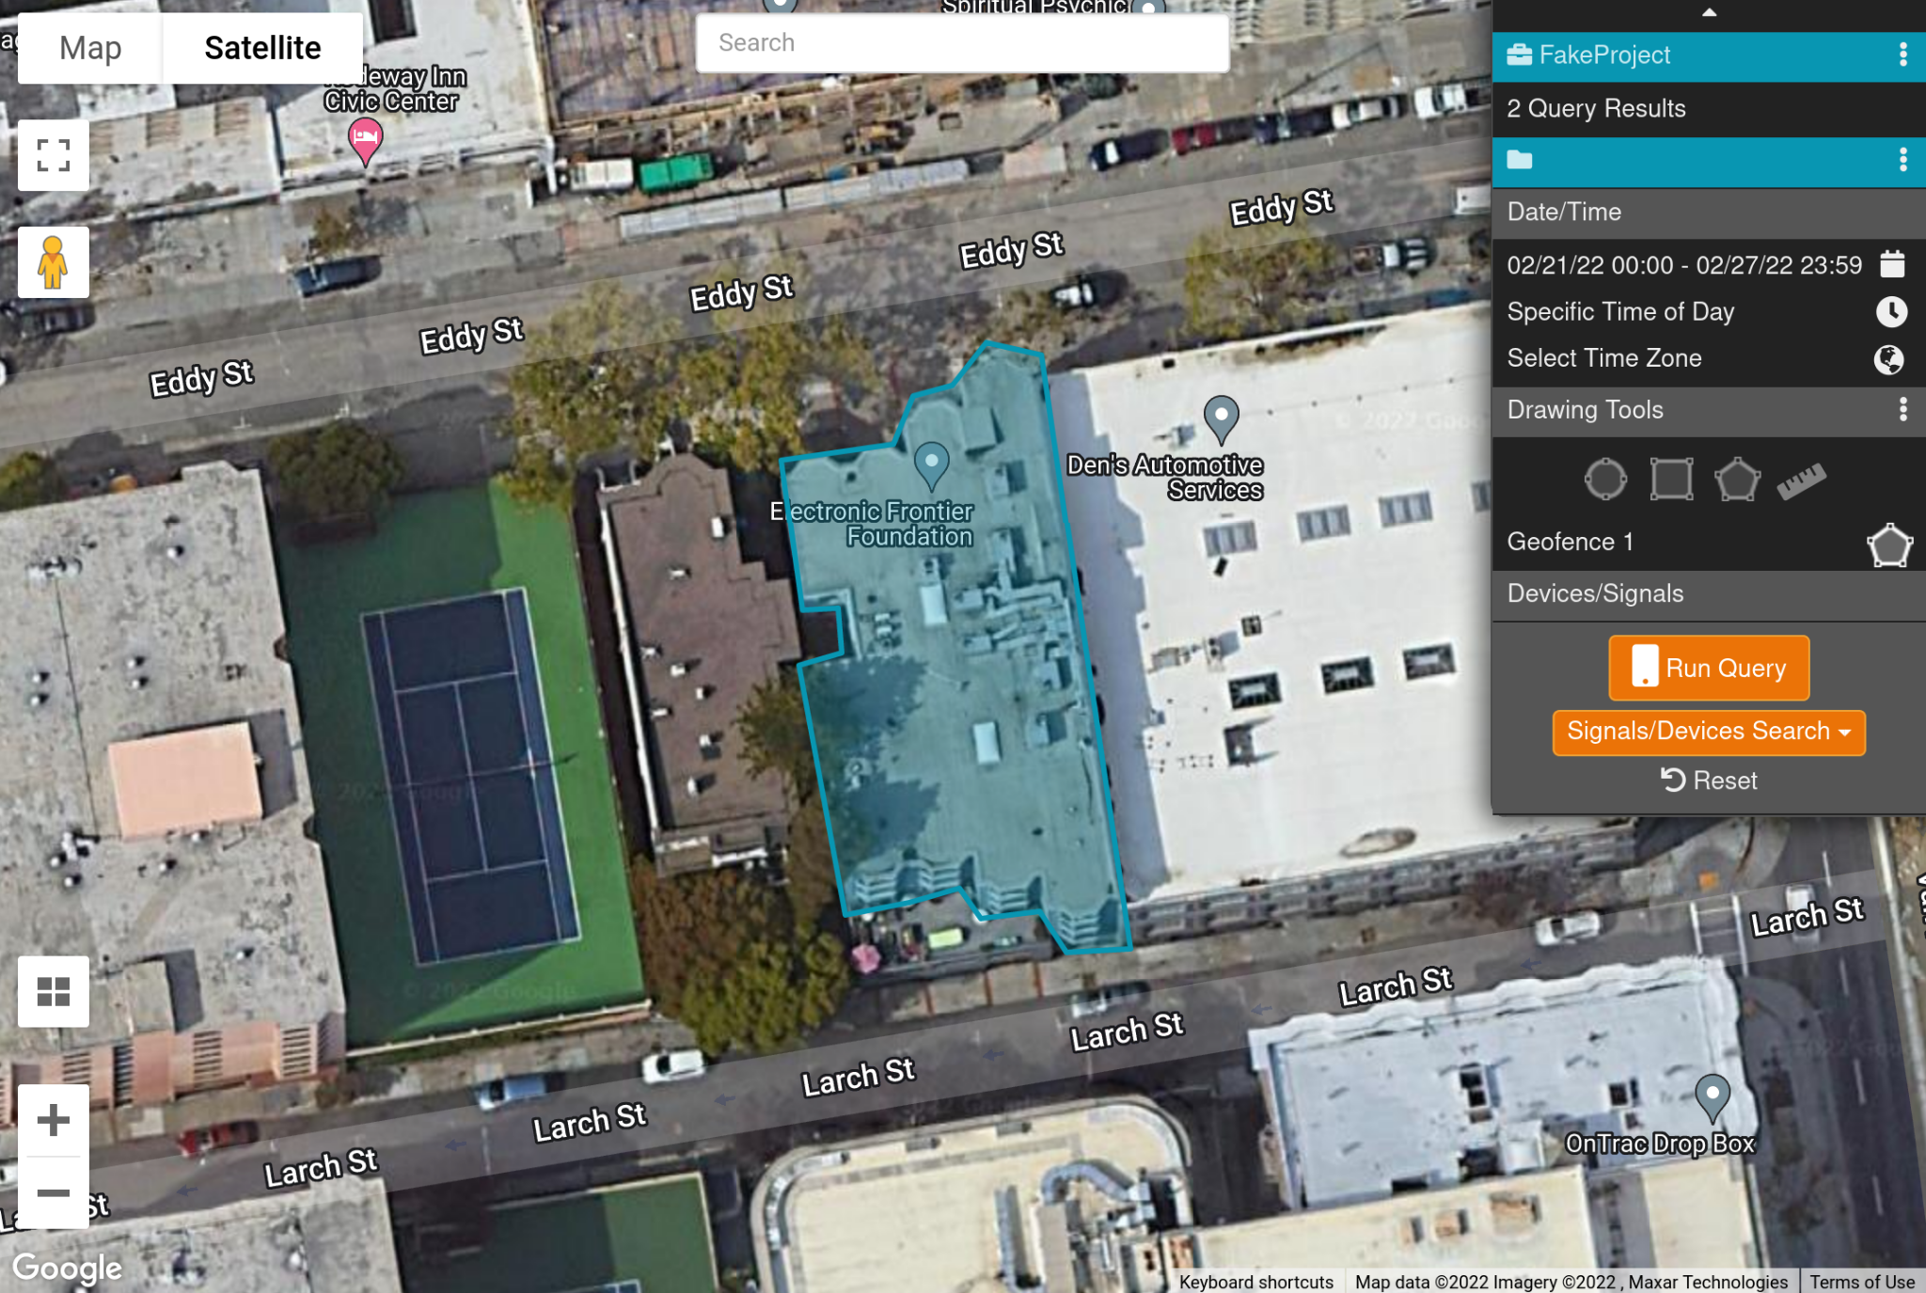Click the map Search input field
The image size is (1926, 1293).
click(x=961, y=43)
